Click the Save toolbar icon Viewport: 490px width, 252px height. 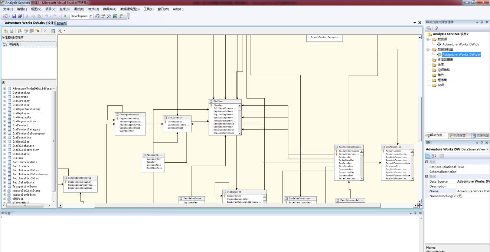pyautogui.click(x=14, y=16)
